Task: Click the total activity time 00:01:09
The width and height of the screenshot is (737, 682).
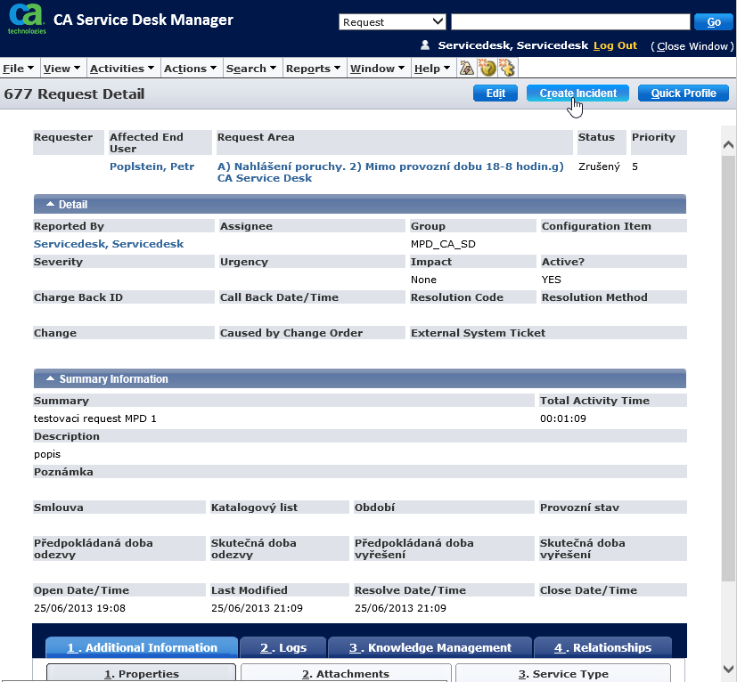Action: [563, 418]
